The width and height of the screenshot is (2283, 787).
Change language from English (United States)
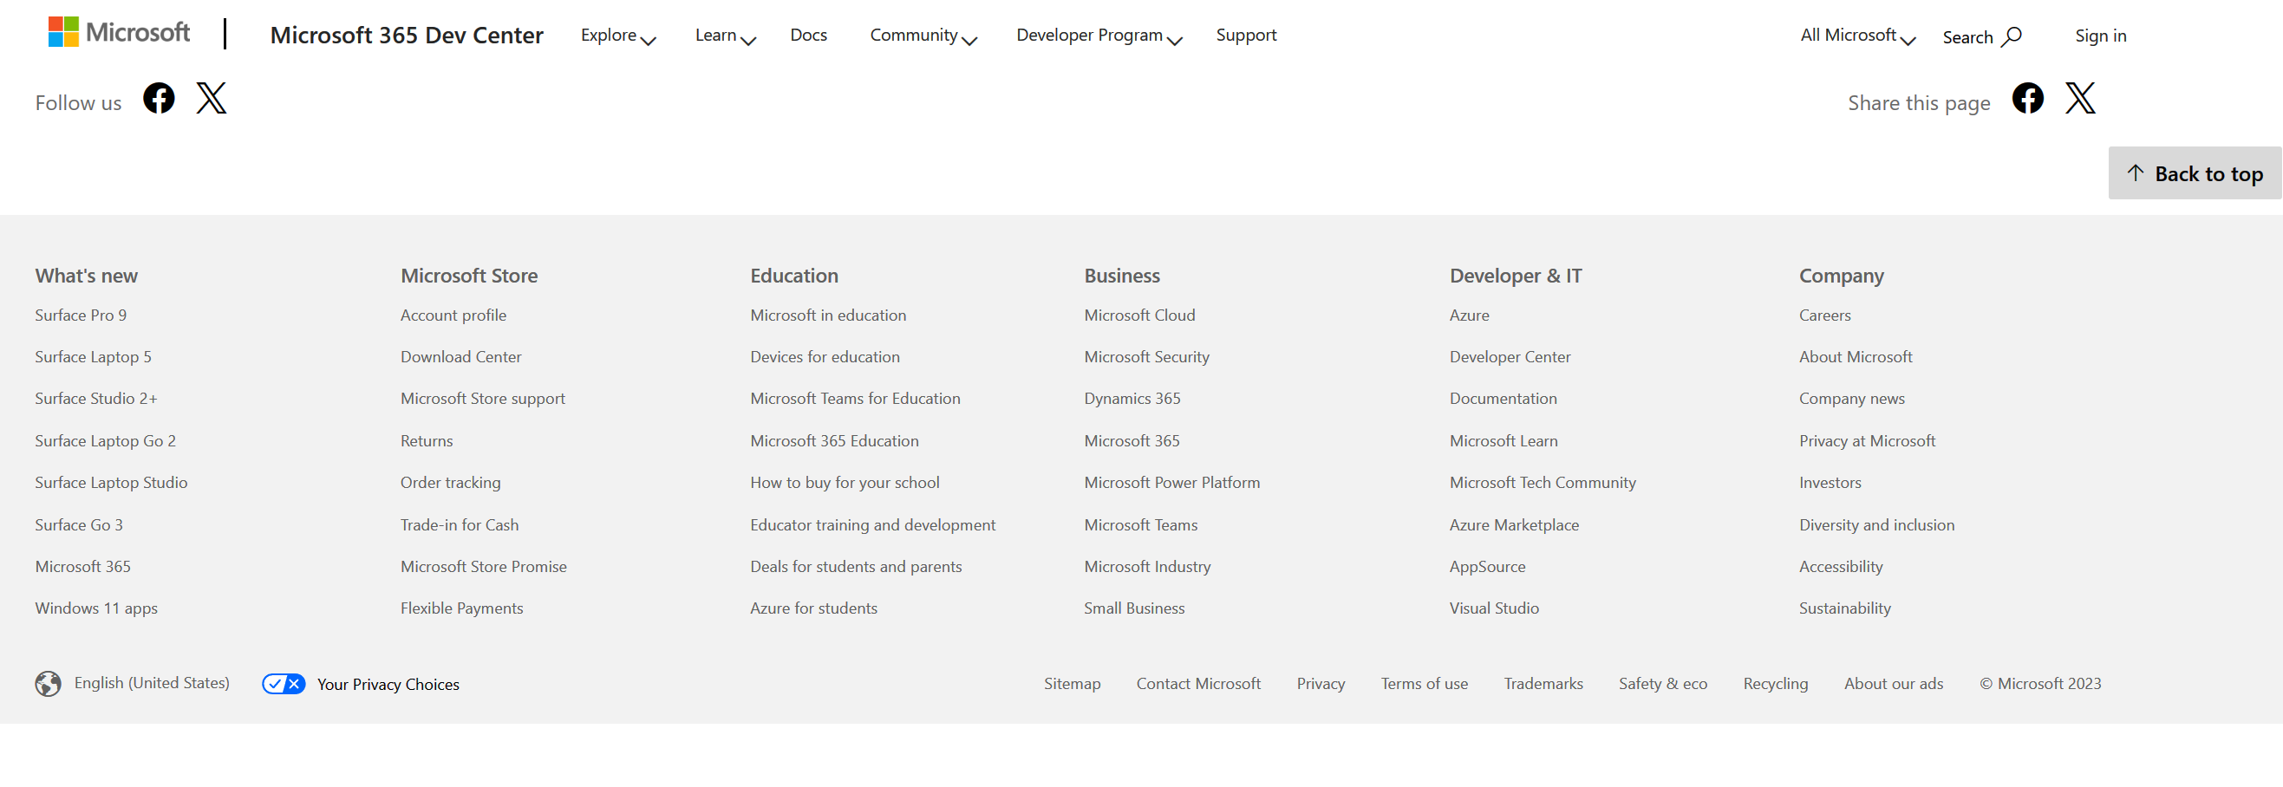tap(152, 682)
